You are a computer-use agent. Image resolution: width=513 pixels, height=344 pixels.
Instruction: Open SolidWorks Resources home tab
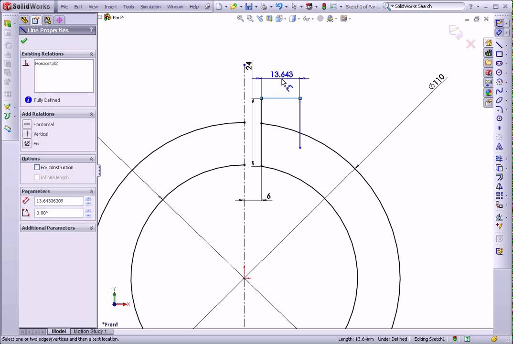[x=489, y=43]
